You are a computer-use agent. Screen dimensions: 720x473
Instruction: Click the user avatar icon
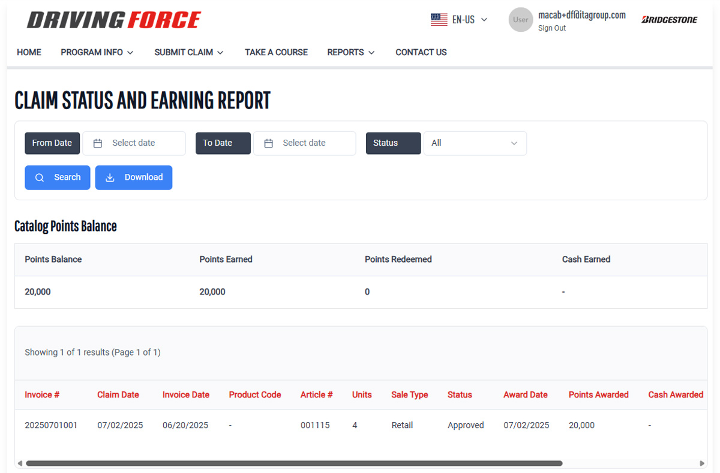pos(520,20)
